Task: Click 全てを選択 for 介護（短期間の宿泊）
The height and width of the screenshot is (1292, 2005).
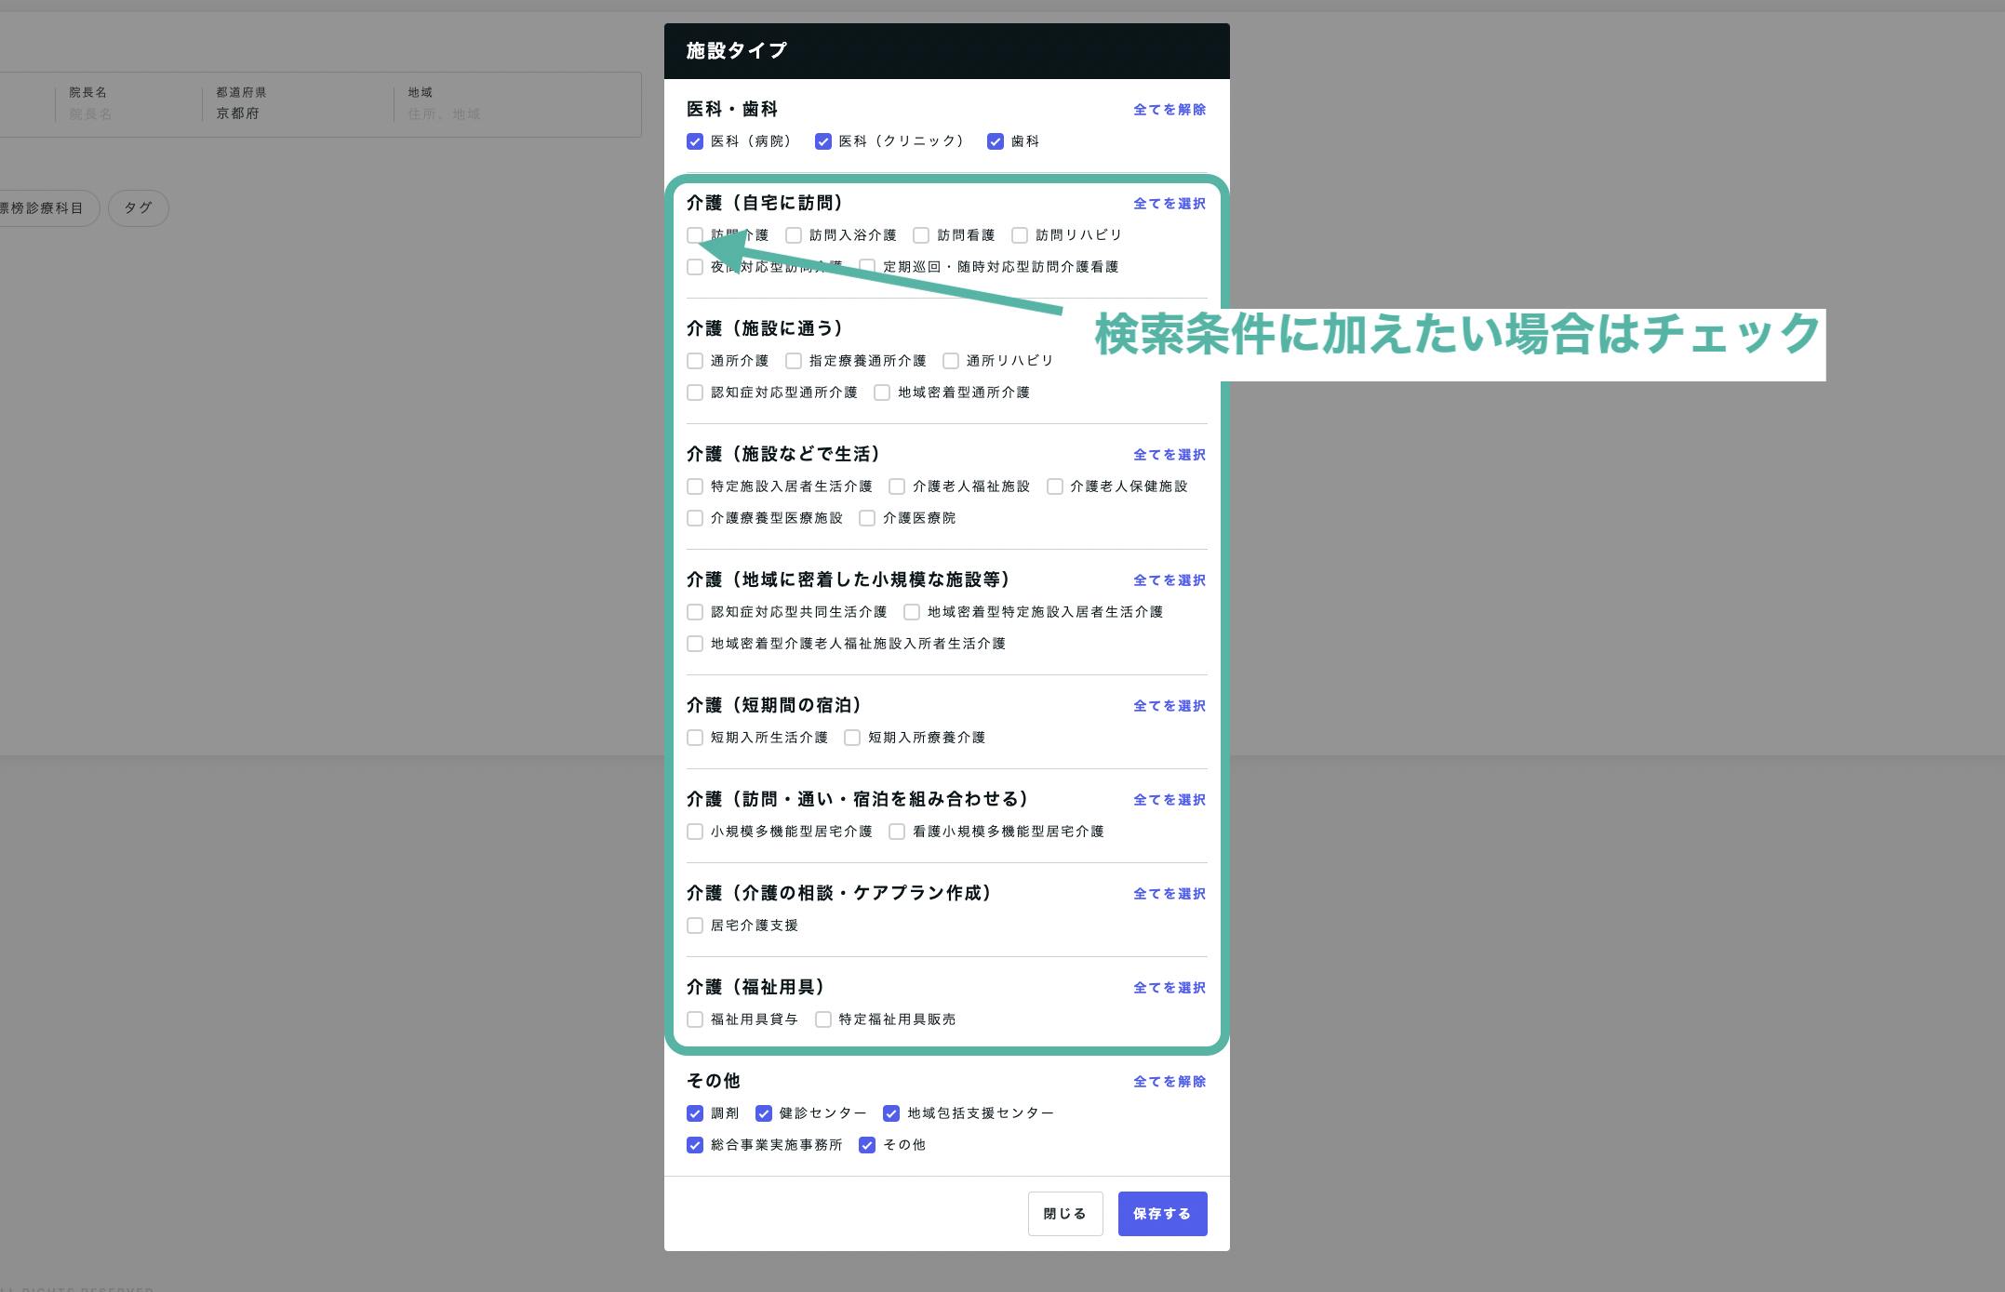Action: (1170, 706)
